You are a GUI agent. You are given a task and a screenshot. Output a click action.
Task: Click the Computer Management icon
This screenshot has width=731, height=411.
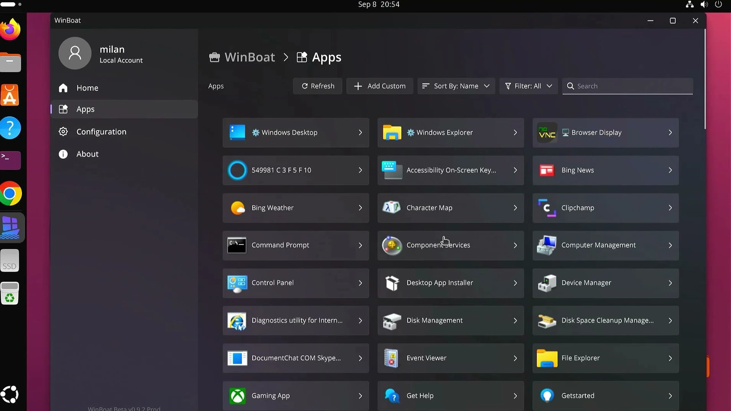(547, 245)
